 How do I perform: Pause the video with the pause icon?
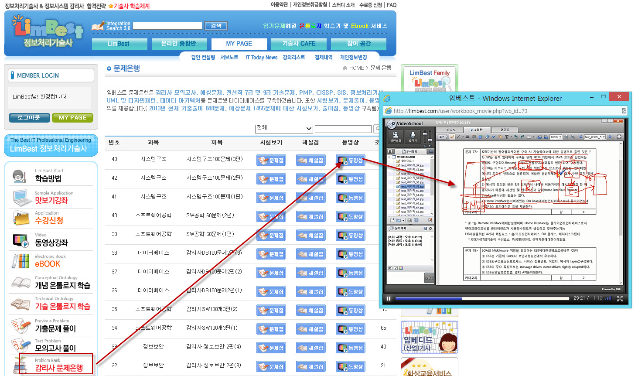coord(388,298)
